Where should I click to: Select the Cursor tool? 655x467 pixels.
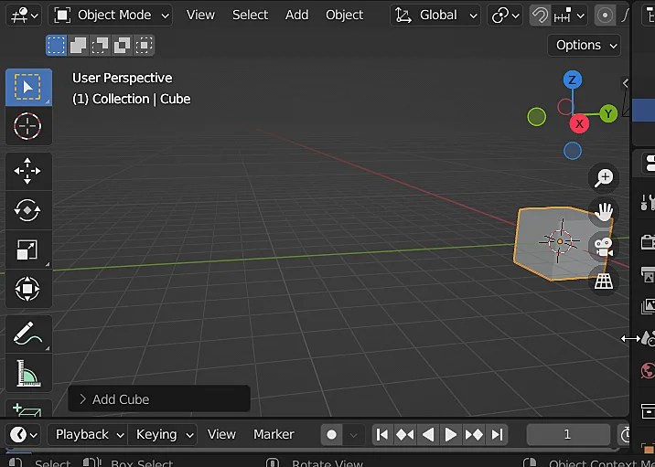click(28, 125)
